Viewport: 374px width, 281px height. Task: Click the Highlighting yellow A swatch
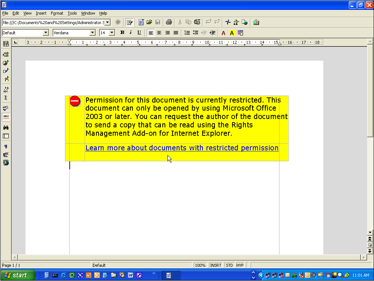pyautogui.click(x=232, y=33)
